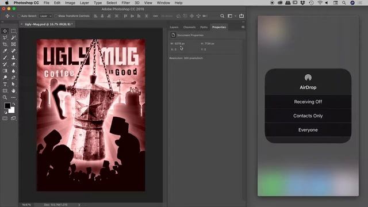Click the search icon in options bar
Viewport: 368px width, 207px height.
click(222, 16)
